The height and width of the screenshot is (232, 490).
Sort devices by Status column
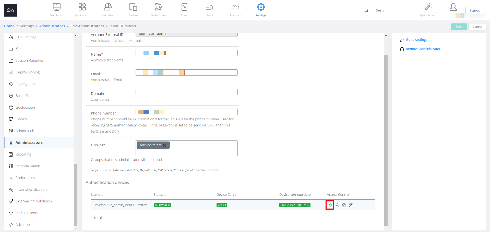point(160,195)
